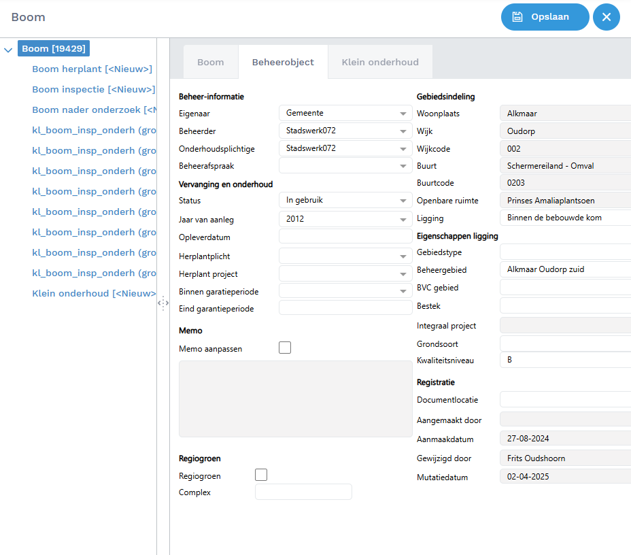The image size is (631, 555).
Task: Focus the Complex text field
Action: (x=303, y=492)
